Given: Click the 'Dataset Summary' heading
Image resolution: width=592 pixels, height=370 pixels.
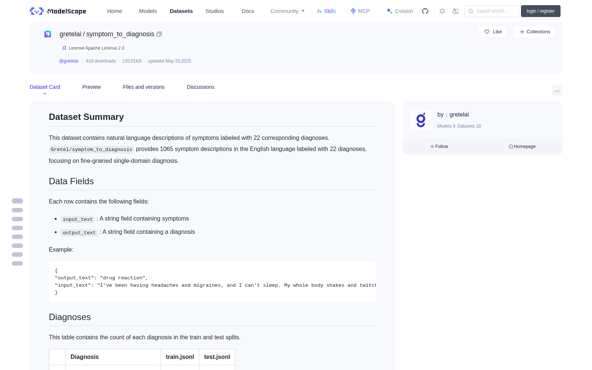Looking at the screenshot, I should tap(86, 117).
